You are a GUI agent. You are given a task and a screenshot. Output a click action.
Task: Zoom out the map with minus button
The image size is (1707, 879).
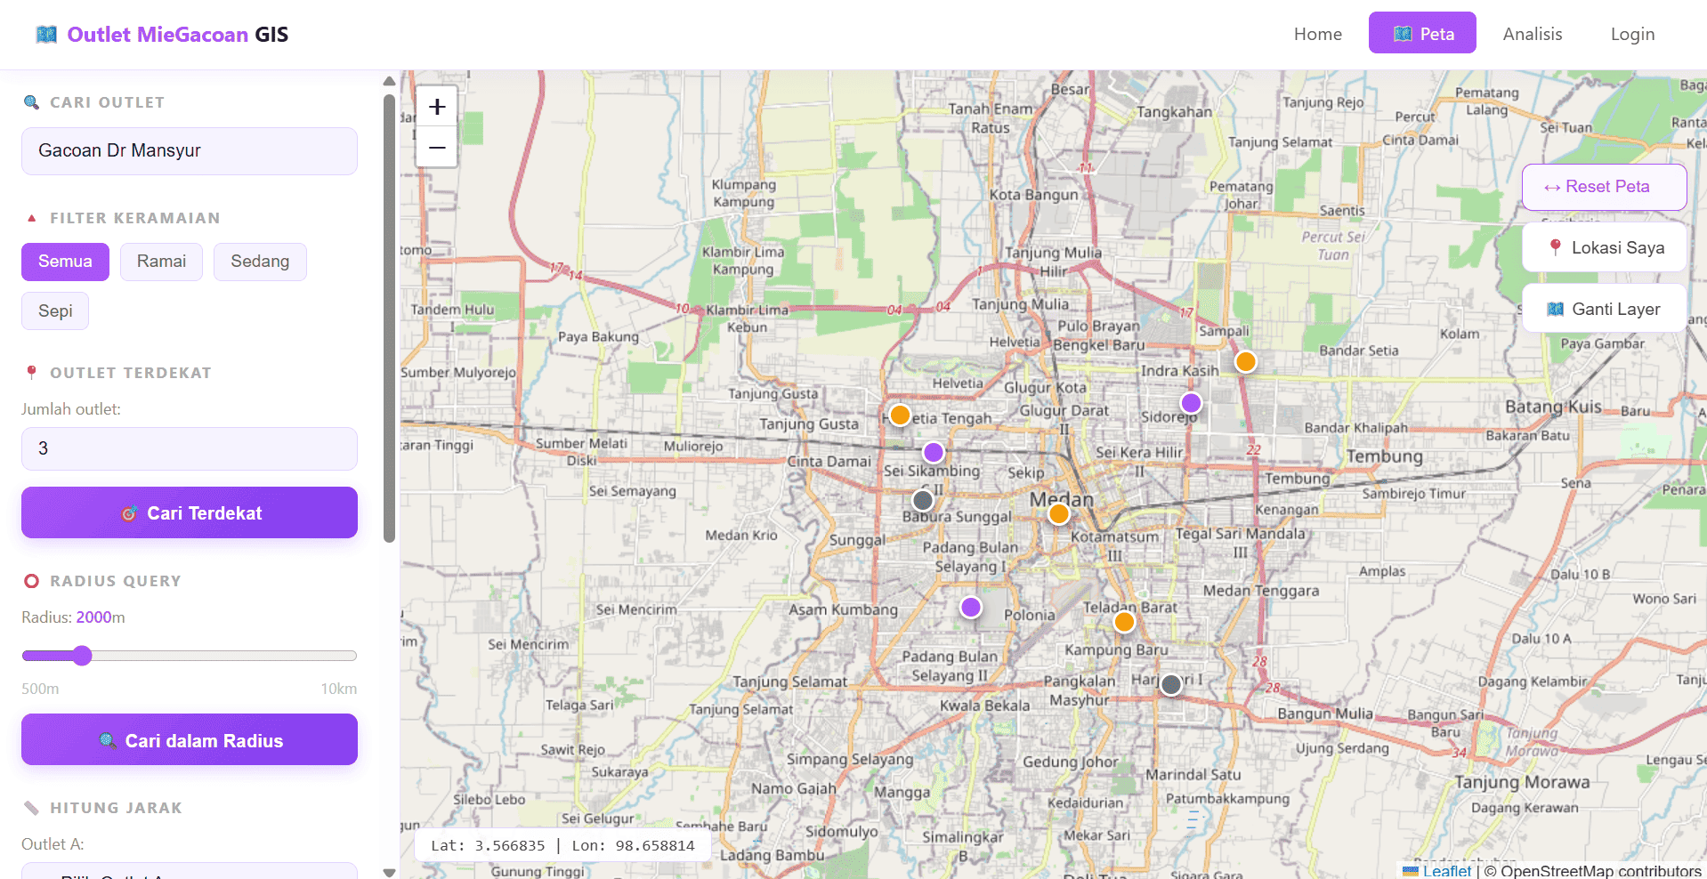click(437, 147)
